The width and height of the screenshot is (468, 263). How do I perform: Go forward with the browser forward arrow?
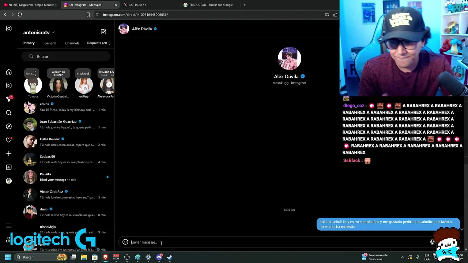(12, 15)
